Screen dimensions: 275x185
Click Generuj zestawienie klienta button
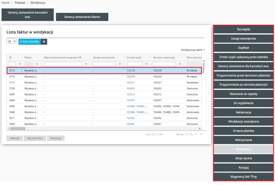pyautogui.click(x=82, y=17)
